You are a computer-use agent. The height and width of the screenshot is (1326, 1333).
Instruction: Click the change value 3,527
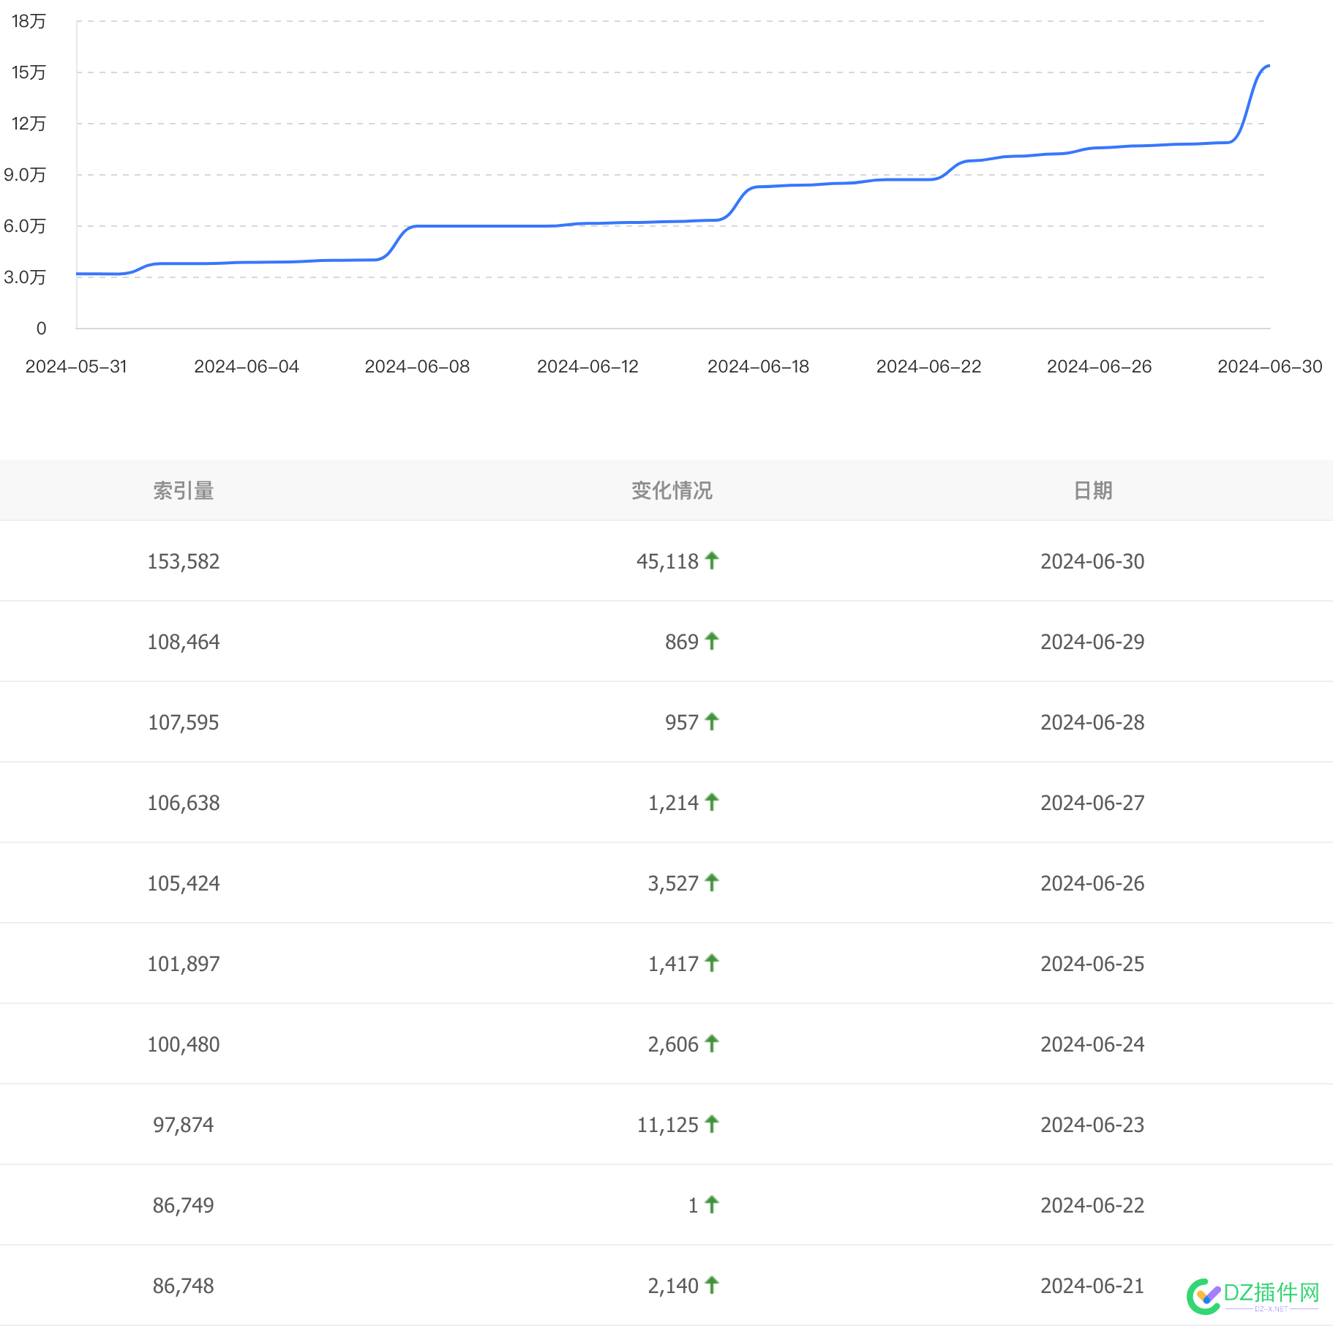[673, 883]
